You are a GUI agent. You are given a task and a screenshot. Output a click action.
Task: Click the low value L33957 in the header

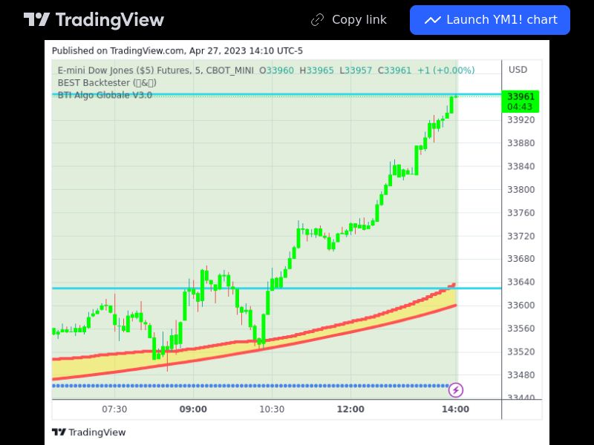point(356,70)
